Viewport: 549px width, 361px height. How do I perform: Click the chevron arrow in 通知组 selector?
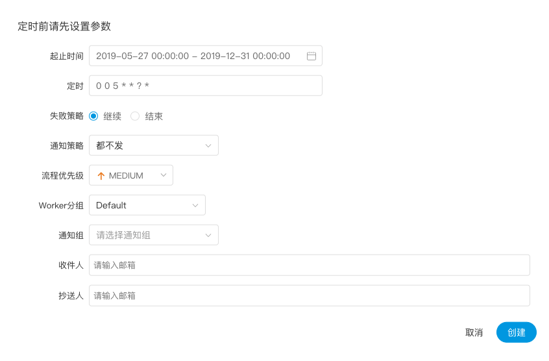[x=208, y=236]
